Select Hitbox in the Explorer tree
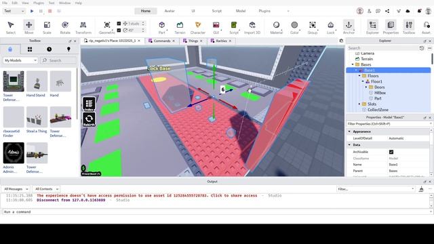Screen dimensions: 434x244 click(x=380, y=93)
